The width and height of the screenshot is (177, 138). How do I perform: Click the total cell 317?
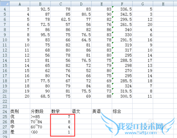pos(122,50)
